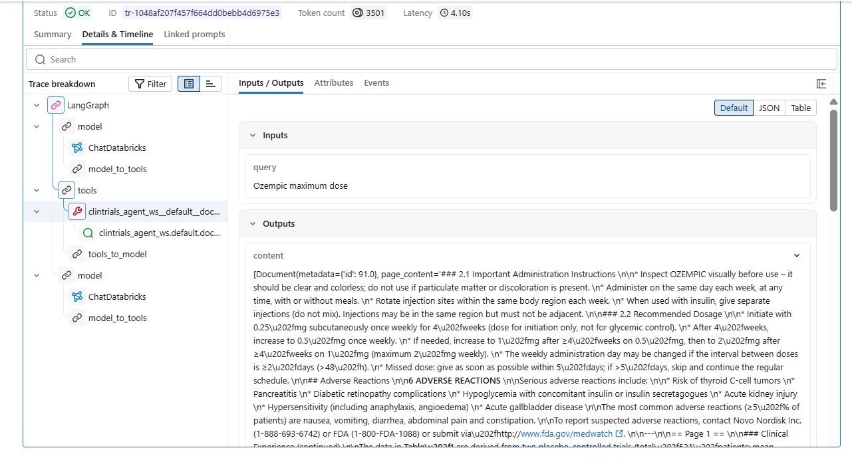This screenshot has width=852, height=460.
Task: Switch to tree view in trace breakdown
Action: (189, 84)
